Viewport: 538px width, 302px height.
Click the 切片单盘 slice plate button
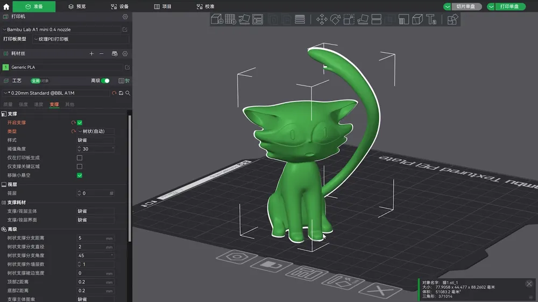click(x=466, y=6)
